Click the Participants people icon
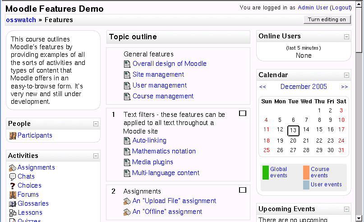364x222 pixels. coord(13,136)
